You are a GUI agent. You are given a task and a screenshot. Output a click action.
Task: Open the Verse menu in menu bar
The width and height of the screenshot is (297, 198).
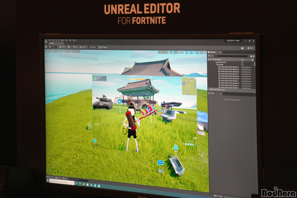(x=62, y=41)
